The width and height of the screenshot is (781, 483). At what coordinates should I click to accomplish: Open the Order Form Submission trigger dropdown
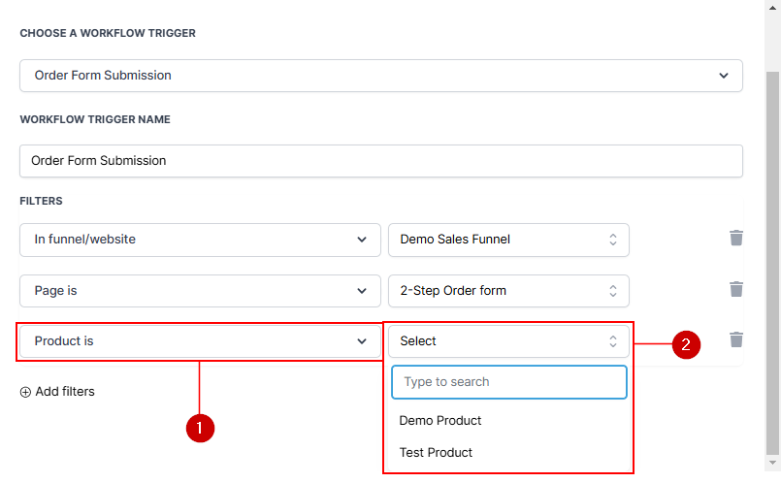tap(380, 76)
